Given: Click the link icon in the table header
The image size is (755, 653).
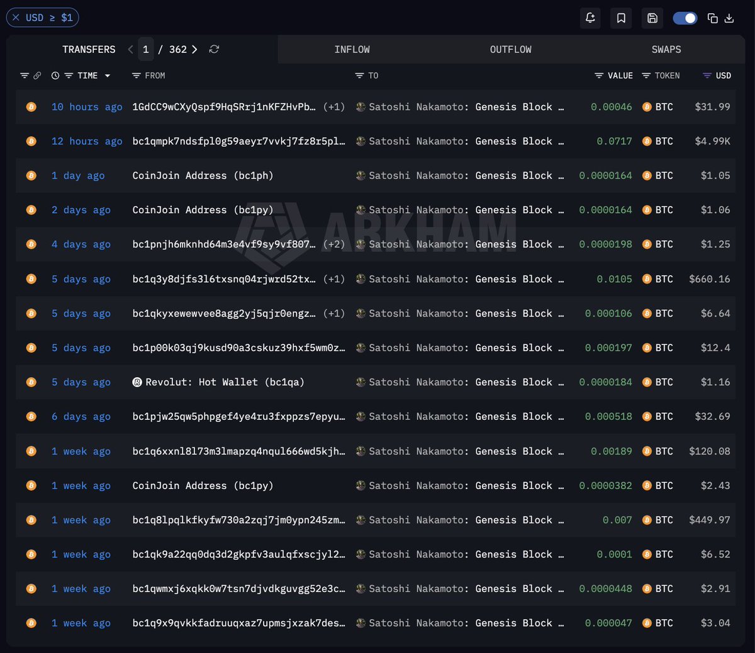Looking at the screenshot, I should pos(37,75).
